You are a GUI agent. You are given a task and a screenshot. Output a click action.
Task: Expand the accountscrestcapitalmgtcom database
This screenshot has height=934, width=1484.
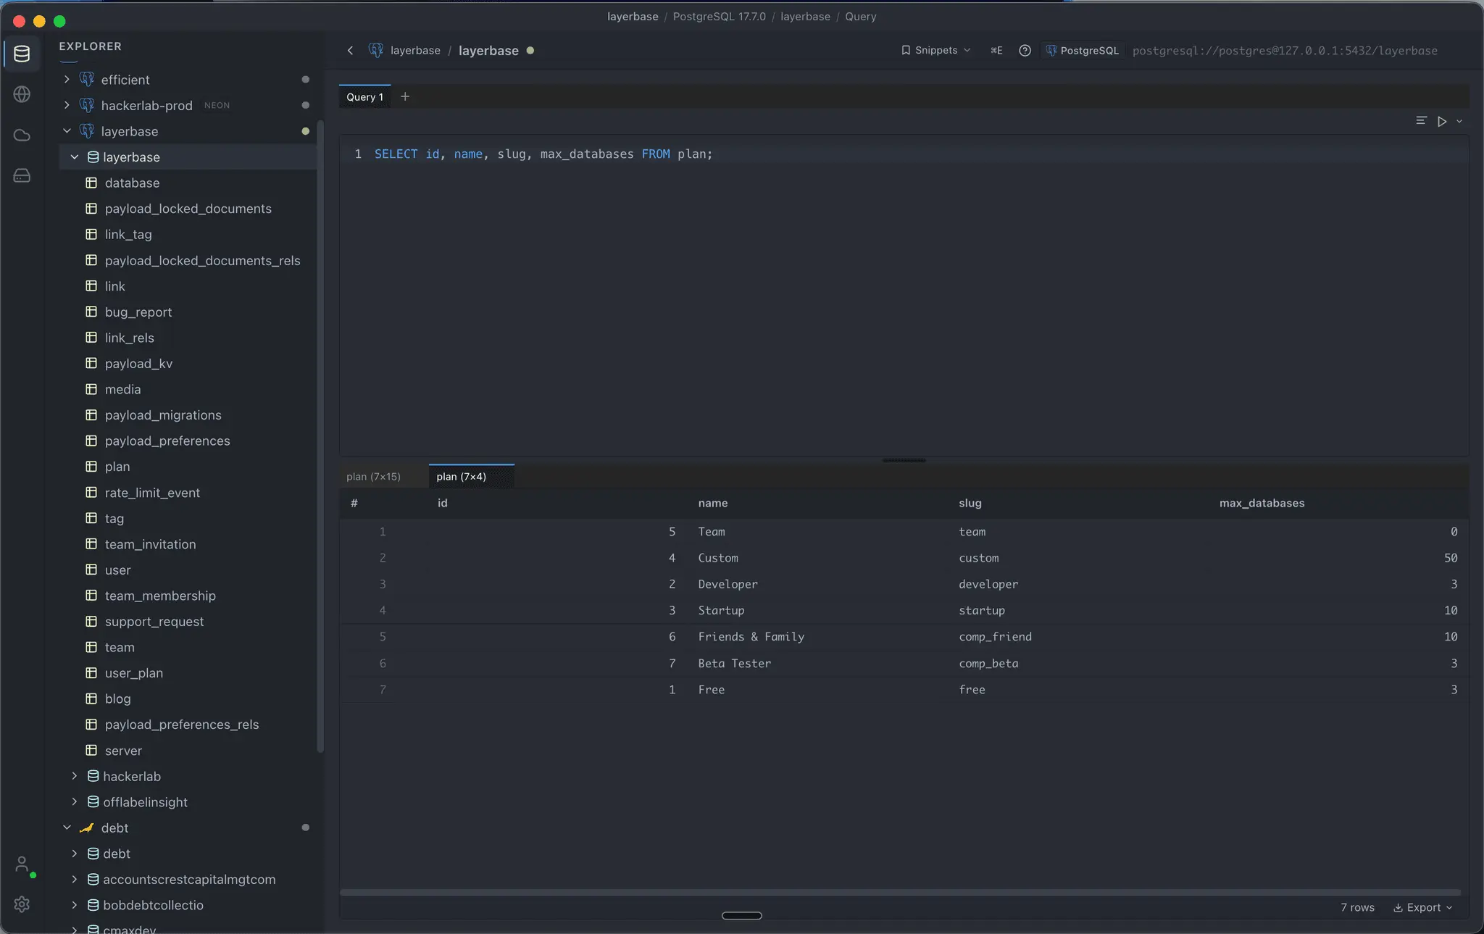[75, 879]
